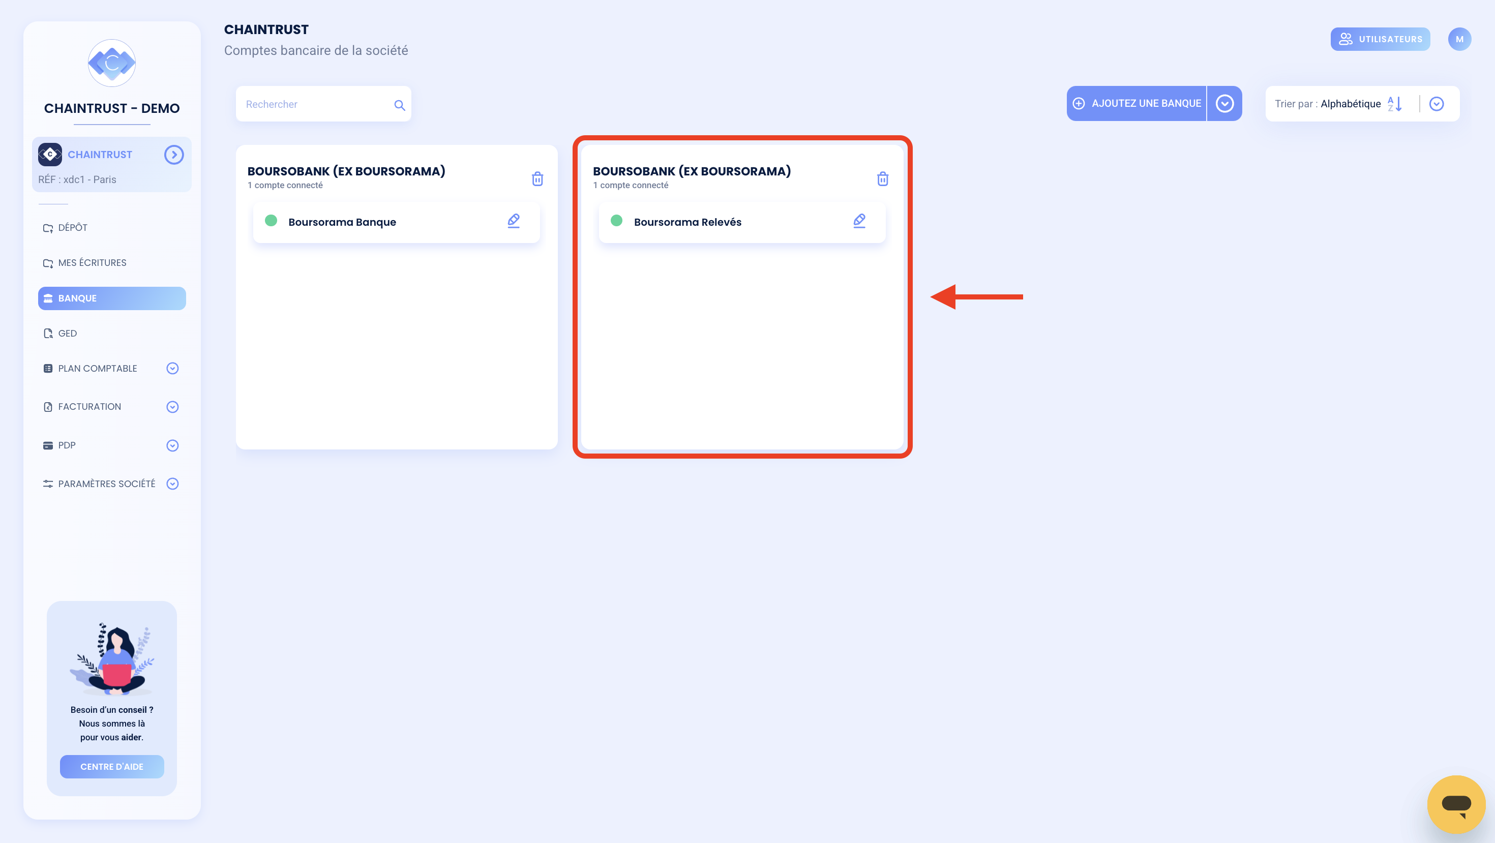This screenshot has width=1495, height=843.
Task: Open the DÉPÔT menu item
Action: pyautogui.click(x=73, y=227)
